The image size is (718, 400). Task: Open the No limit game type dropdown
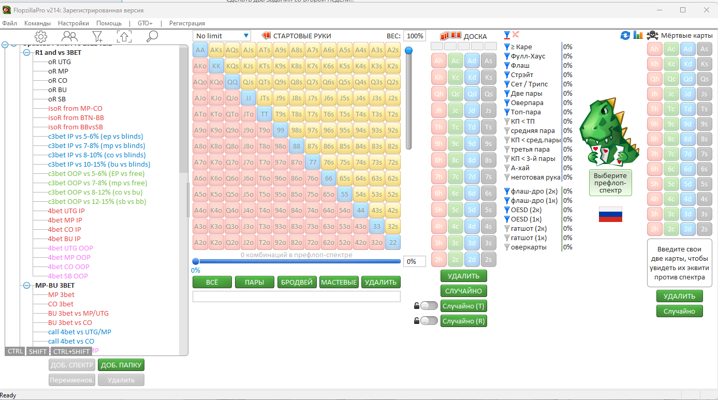222,36
